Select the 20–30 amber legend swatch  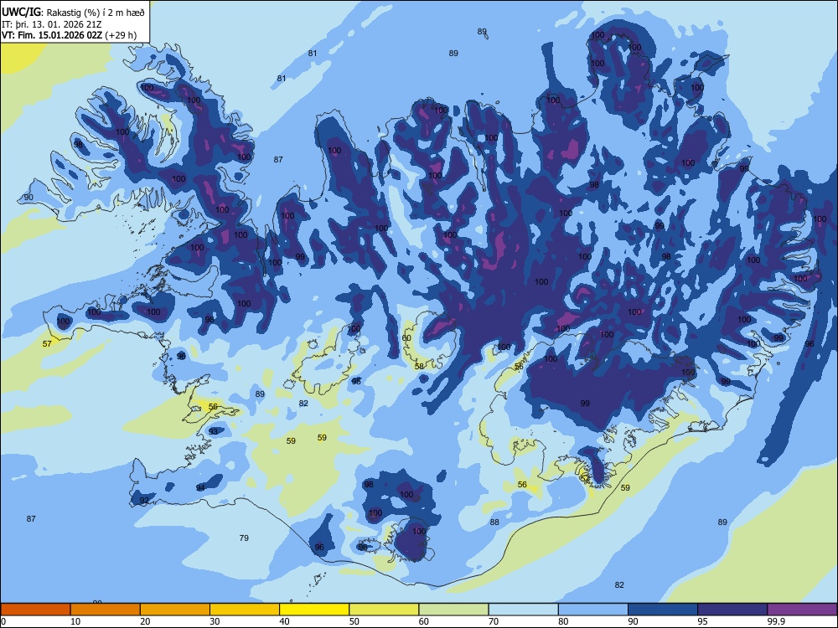(x=175, y=610)
